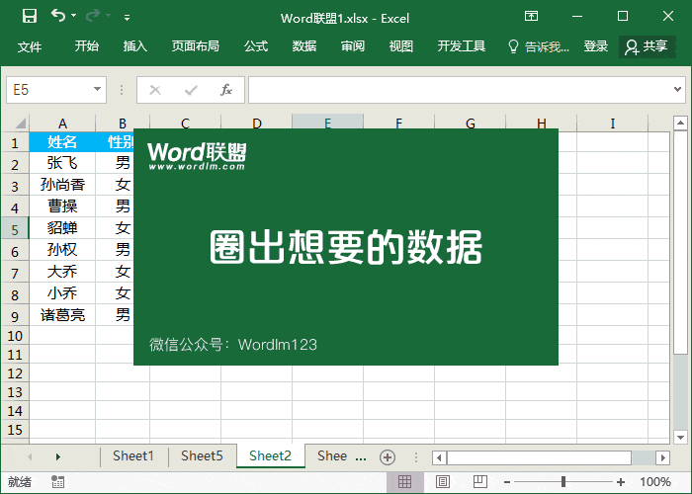Open the 数据 ribbon tab
692x494 pixels.
[304, 45]
